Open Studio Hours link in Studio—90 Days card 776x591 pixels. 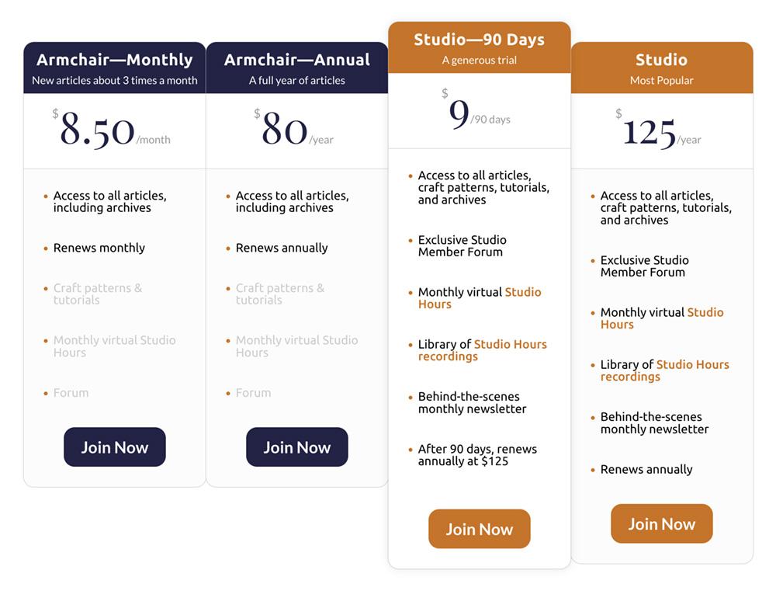480,297
